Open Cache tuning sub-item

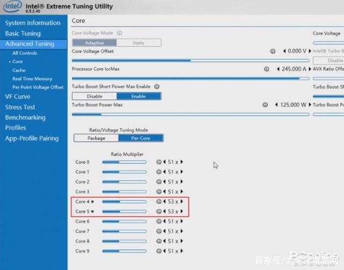19,70
